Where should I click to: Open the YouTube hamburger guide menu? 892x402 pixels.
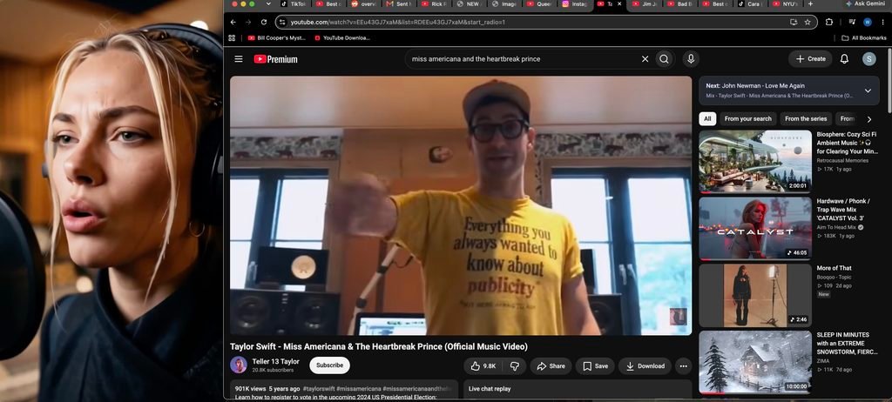[239, 59]
